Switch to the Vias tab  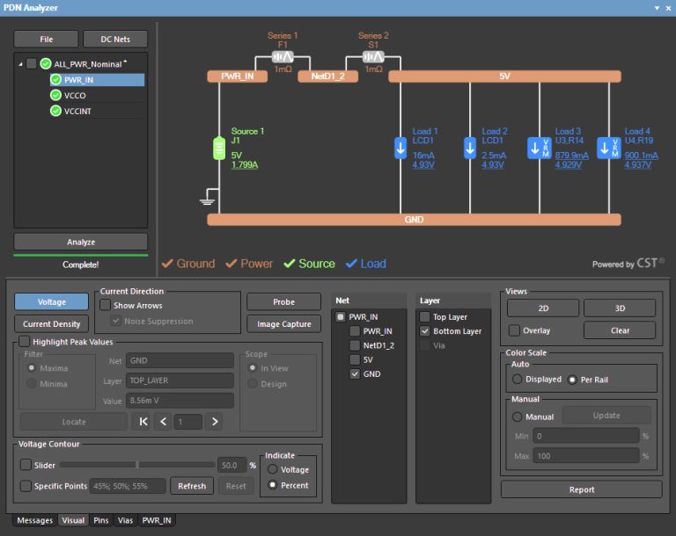click(126, 520)
